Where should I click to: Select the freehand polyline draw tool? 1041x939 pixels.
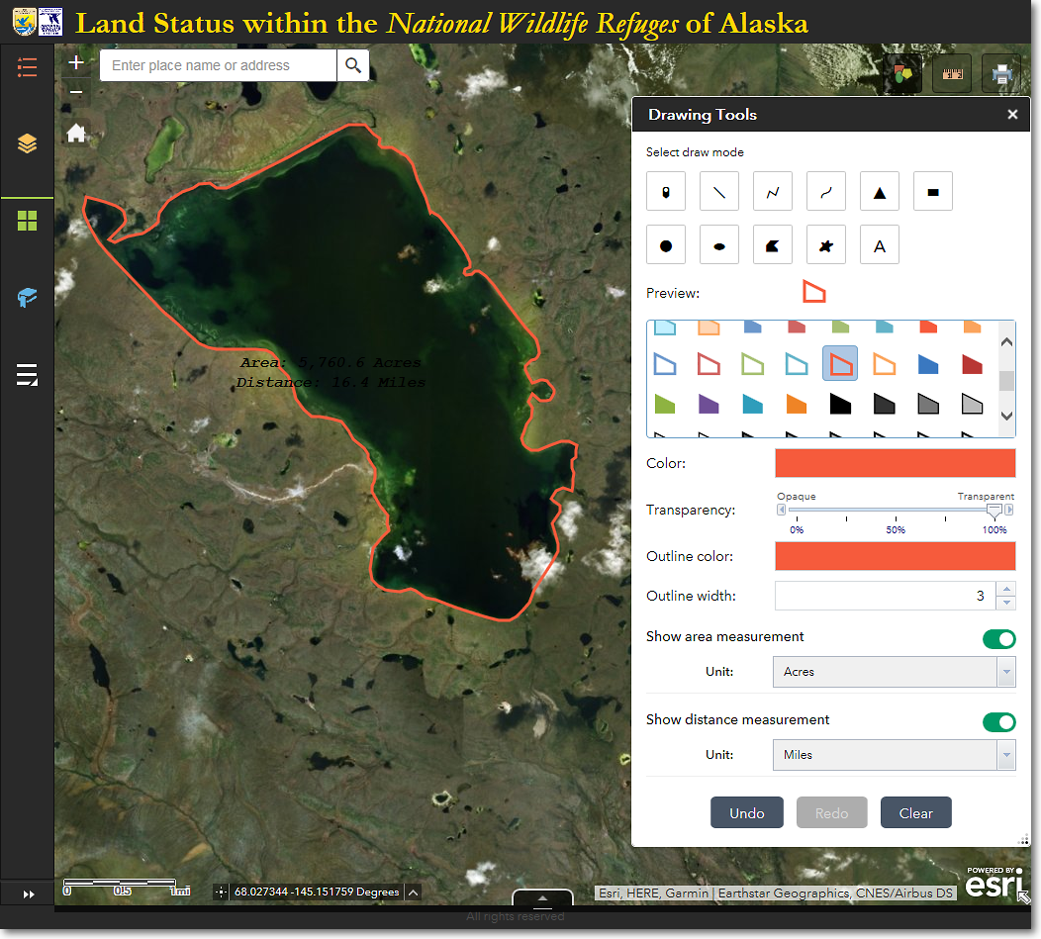click(825, 192)
